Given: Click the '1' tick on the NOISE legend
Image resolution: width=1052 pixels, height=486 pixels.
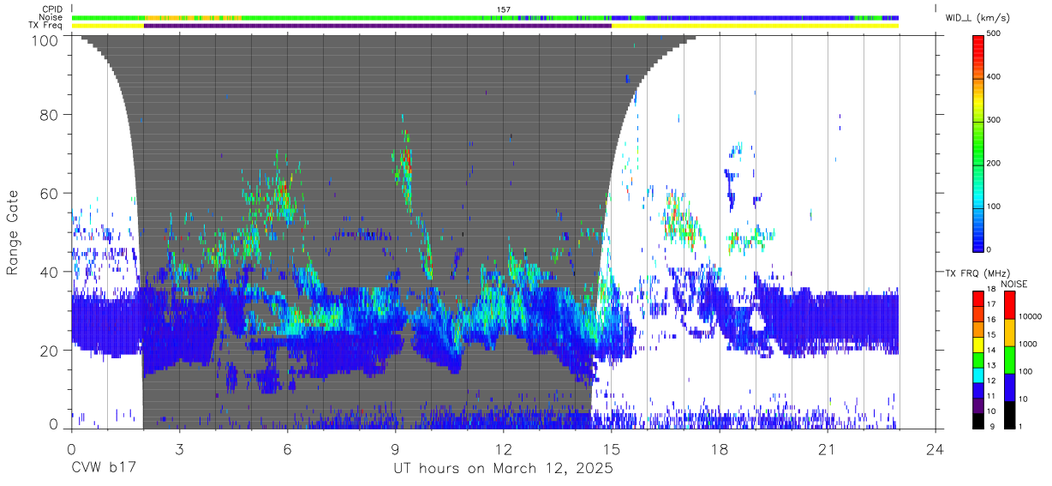Looking at the screenshot, I should point(1022,427).
